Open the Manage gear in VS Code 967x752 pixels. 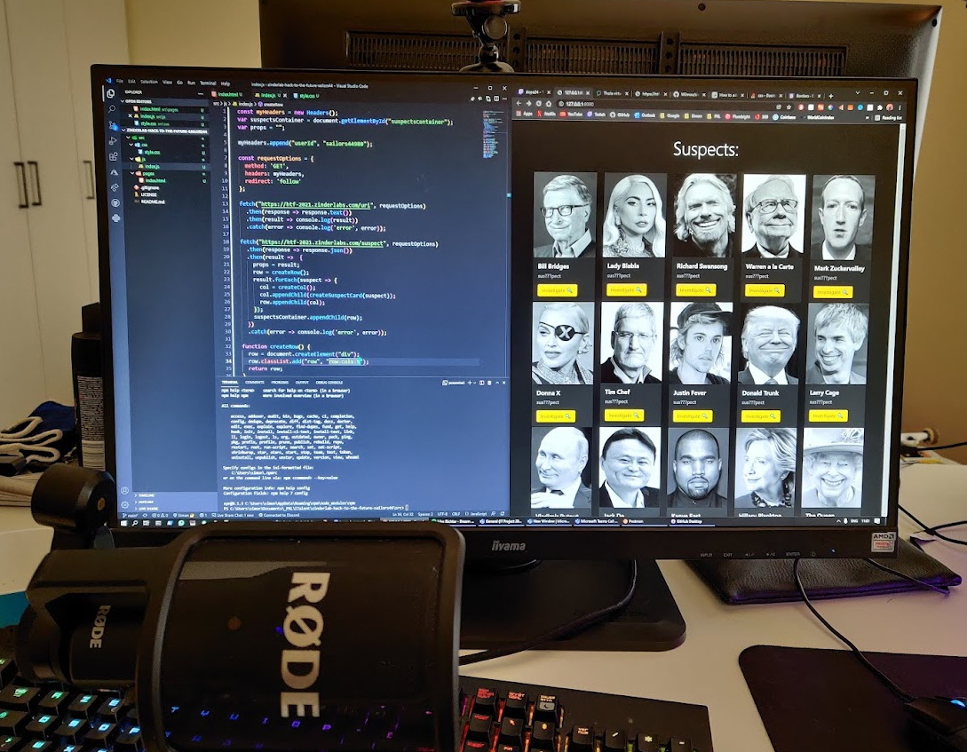pos(125,504)
